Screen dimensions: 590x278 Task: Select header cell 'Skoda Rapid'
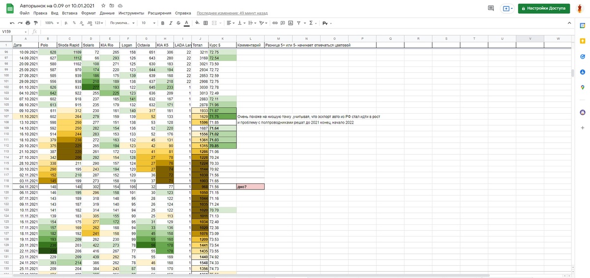point(69,45)
